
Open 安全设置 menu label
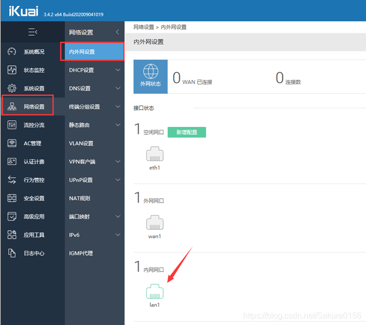pyautogui.click(x=34, y=198)
